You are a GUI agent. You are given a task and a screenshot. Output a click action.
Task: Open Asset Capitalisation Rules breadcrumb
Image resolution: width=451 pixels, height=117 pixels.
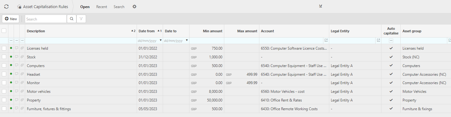click(x=45, y=7)
